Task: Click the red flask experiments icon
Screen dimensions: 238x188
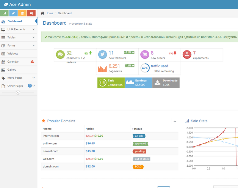Action: pos(187,55)
